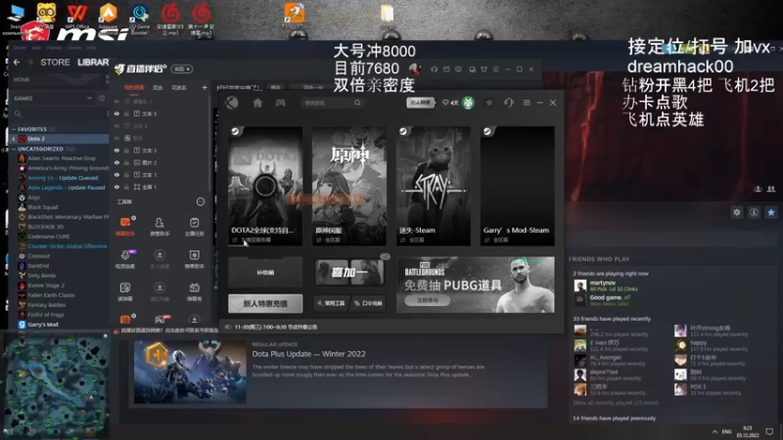Viewport: 783px width, 440px height.
Task: Toggle lock on 文本 5 source
Action: coord(127,113)
